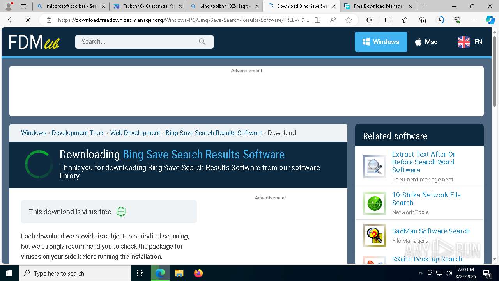This screenshot has height=281, width=499.
Task: Open the Web Development breadcrumb link
Action: click(135, 133)
